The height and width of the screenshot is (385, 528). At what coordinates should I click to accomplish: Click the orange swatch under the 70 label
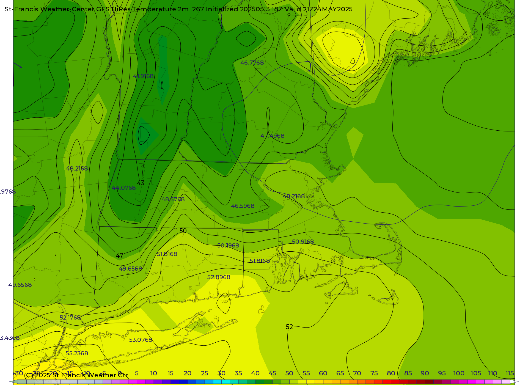(361, 382)
